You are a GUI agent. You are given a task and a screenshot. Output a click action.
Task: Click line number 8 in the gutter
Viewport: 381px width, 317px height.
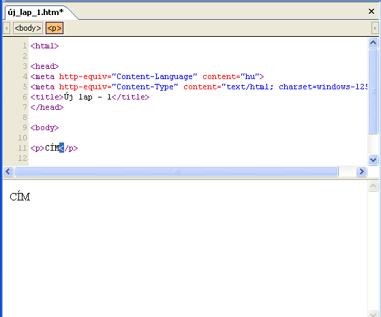[25, 117]
